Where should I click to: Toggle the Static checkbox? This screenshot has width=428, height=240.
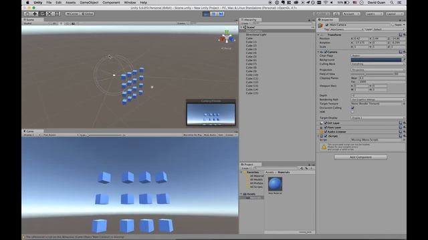point(393,25)
